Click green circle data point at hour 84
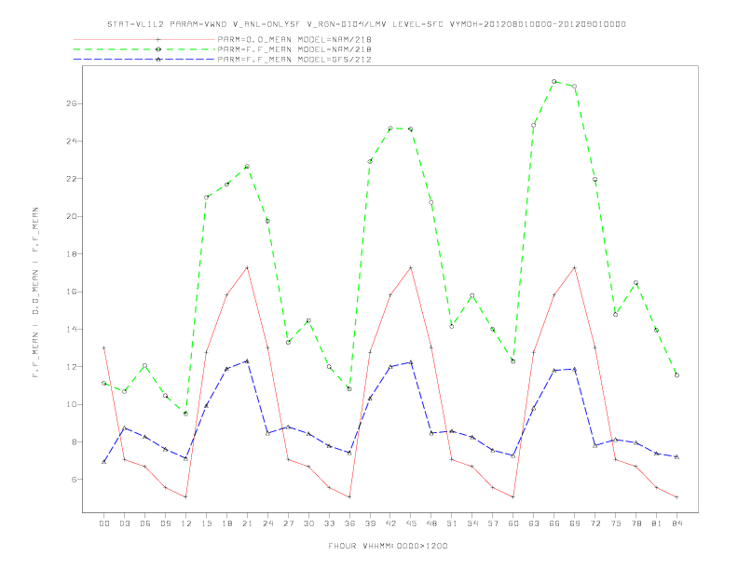 click(676, 375)
